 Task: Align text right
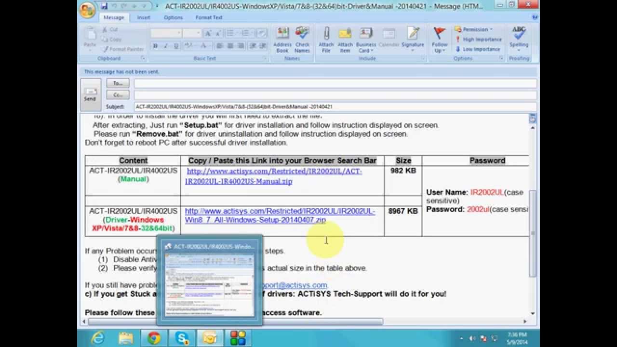(240, 46)
